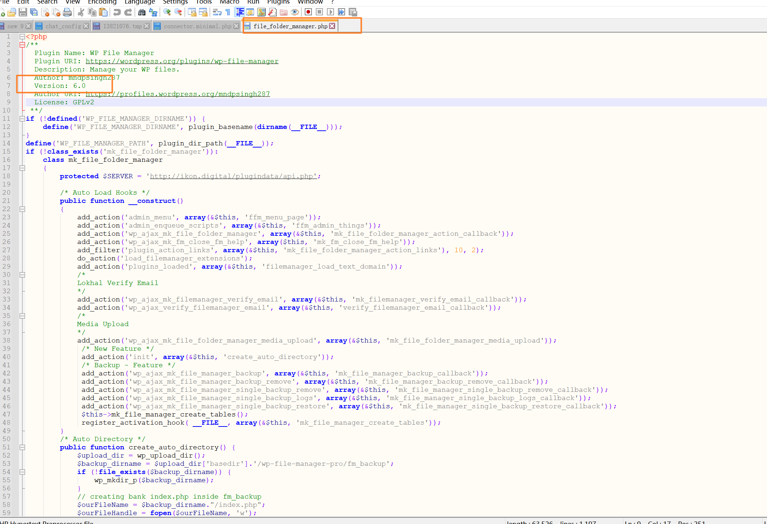Click the Undo arrow icon
This screenshot has width=767, height=524.
pyautogui.click(x=117, y=13)
